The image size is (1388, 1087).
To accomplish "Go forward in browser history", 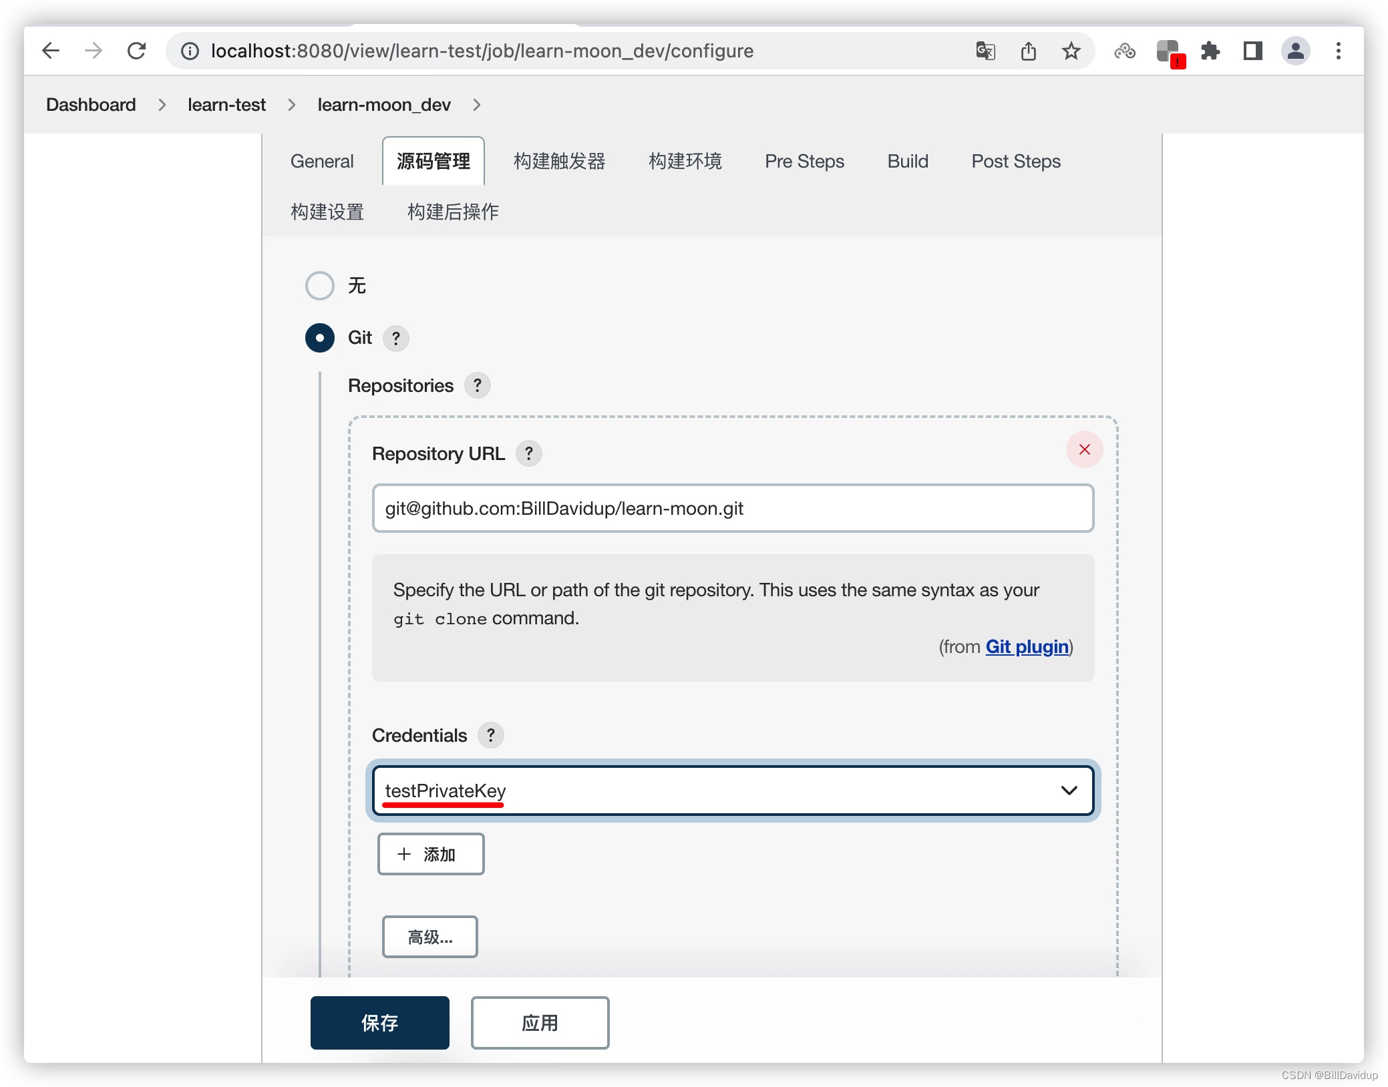I will (x=94, y=51).
